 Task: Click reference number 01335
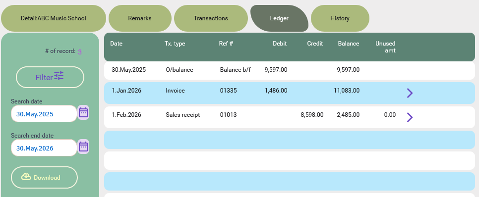click(228, 91)
